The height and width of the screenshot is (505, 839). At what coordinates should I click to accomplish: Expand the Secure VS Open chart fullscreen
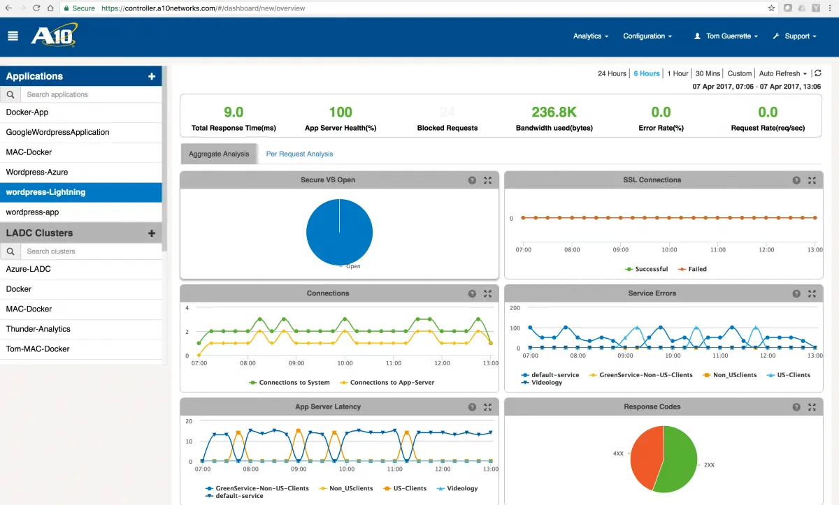[x=487, y=180]
